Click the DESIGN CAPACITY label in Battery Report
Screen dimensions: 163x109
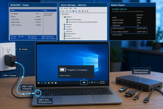pyautogui.click(x=118, y=28)
